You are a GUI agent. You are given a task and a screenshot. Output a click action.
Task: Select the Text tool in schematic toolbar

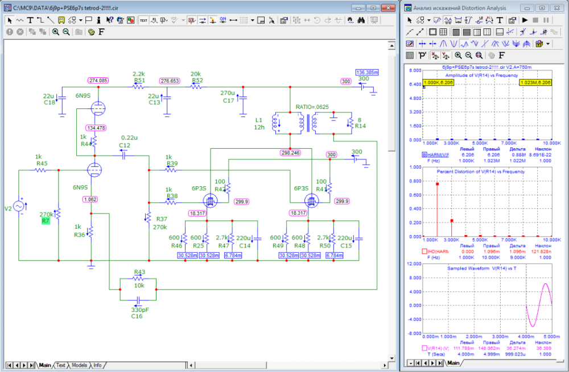coord(30,20)
